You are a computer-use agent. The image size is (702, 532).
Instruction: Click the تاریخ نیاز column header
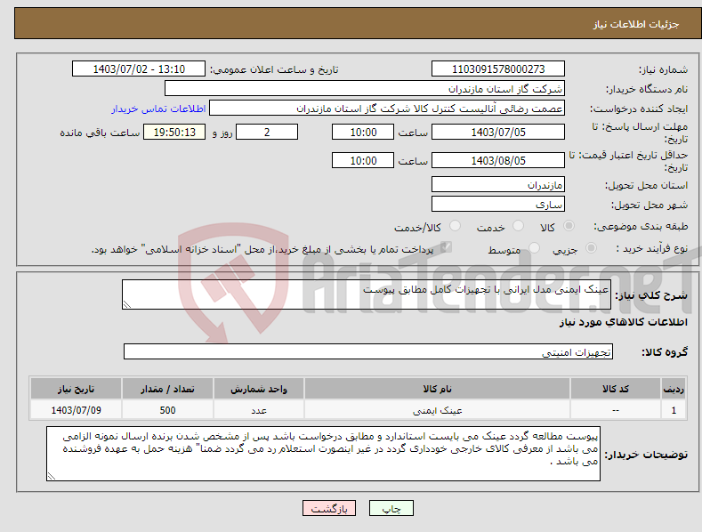[x=77, y=389]
